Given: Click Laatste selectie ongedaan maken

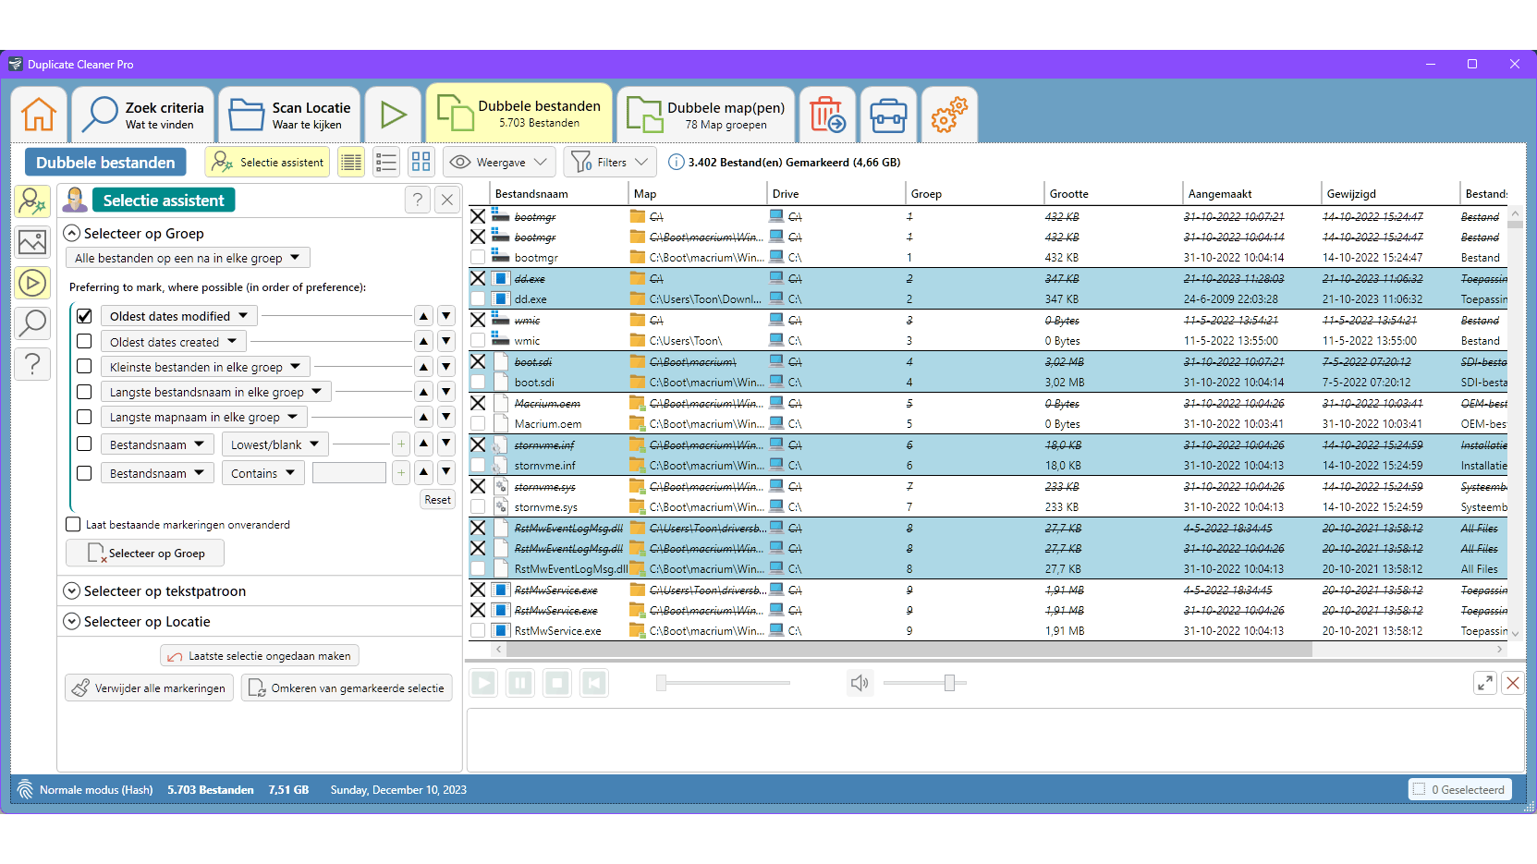Looking at the screenshot, I should (260, 656).
